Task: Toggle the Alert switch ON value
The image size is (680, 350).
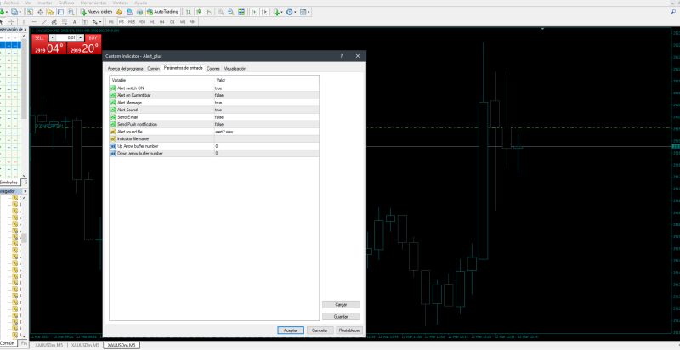Action: (x=218, y=88)
